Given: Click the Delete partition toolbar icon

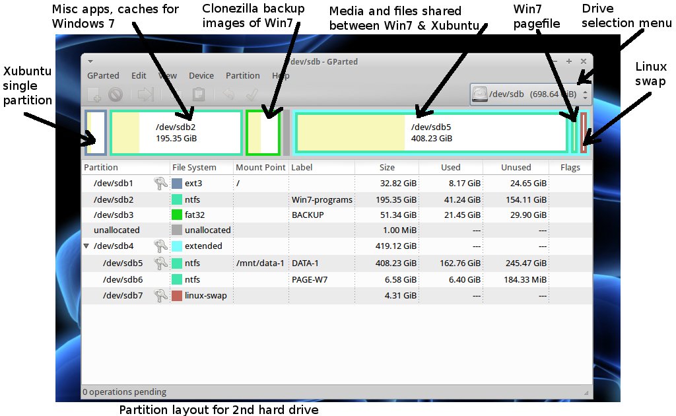Looking at the screenshot, I should pyautogui.click(x=116, y=94).
